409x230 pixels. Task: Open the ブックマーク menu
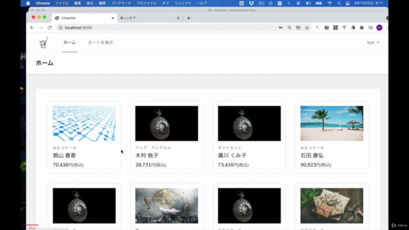[x=121, y=3]
